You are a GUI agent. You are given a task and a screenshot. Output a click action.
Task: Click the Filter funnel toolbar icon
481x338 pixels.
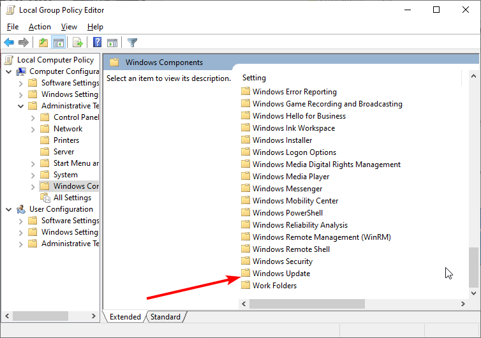pyautogui.click(x=132, y=42)
